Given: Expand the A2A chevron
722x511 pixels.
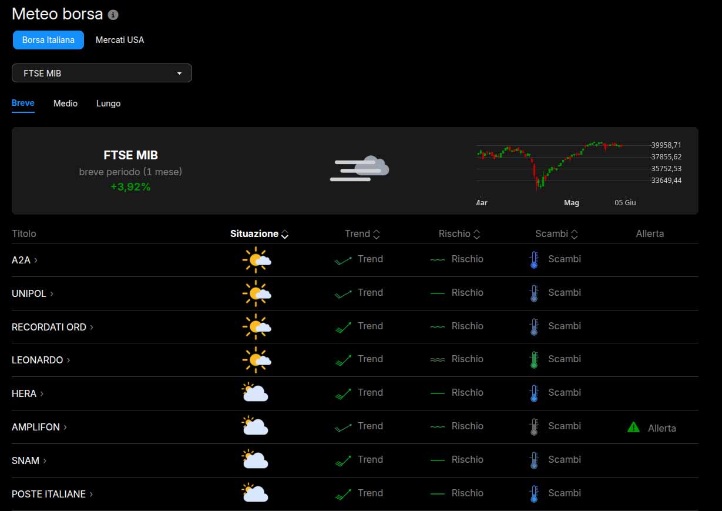Looking at the screenshot, I should pos(36,260).
